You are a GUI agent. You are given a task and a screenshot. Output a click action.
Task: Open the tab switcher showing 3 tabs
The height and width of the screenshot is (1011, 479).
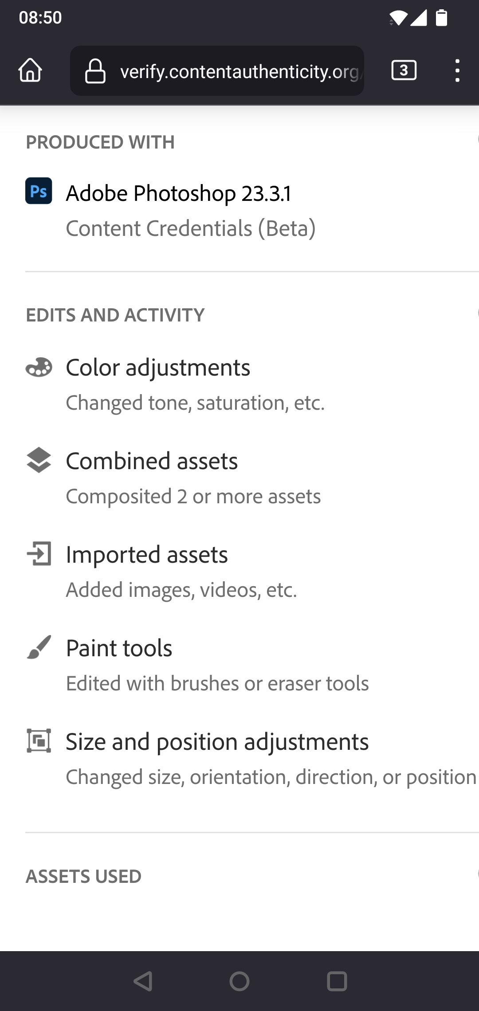click(x=404, y=71)
